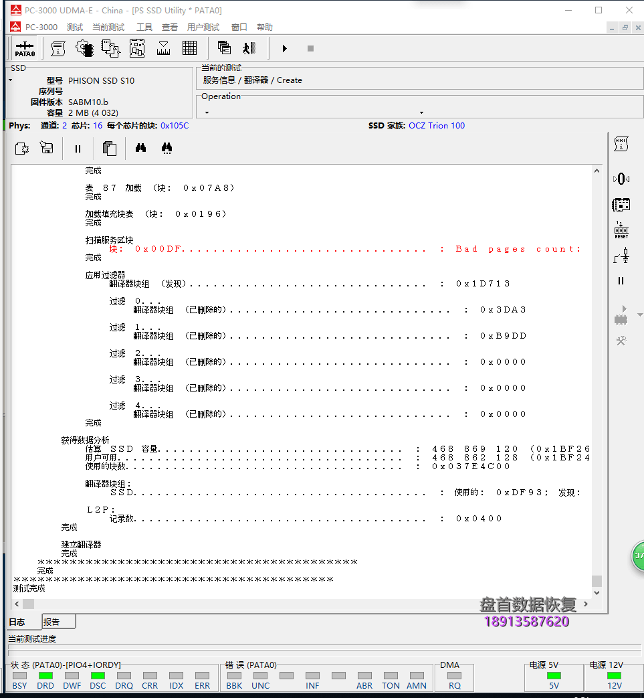Open the gear and chip utility icon
Viewport: 644px width, 698px height.
point(84,49)
